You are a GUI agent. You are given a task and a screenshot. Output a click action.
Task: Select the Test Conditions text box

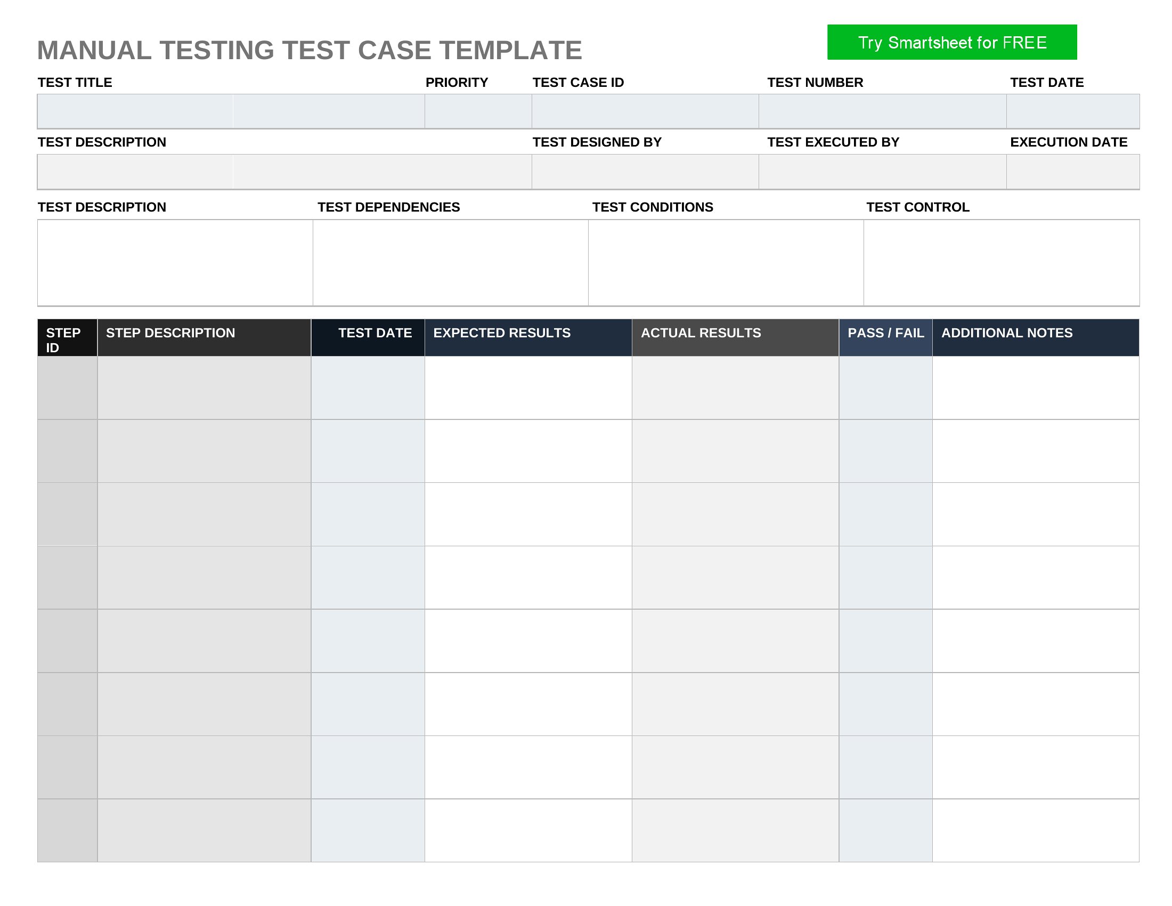point(726,262)
